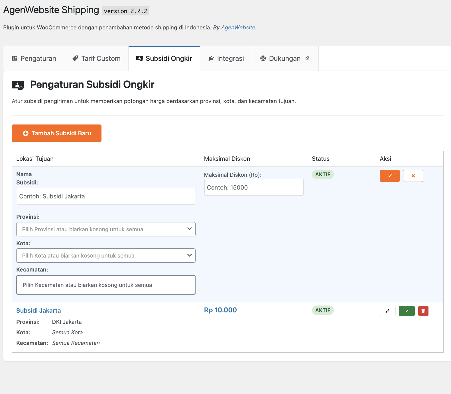
Task: Click the orange checkmark save button
Action: click(x=389, y=176)
